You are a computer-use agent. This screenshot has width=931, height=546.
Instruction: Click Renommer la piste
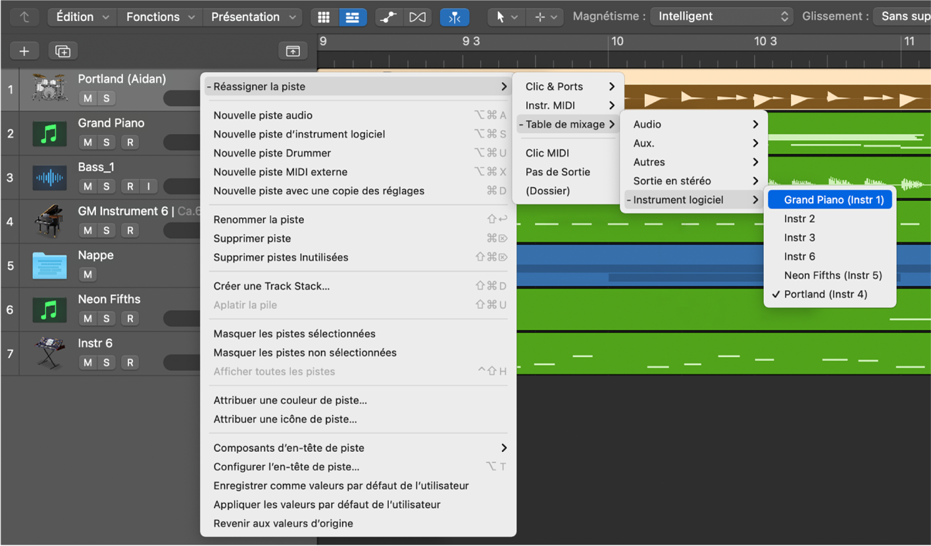(x=259, y=219)
